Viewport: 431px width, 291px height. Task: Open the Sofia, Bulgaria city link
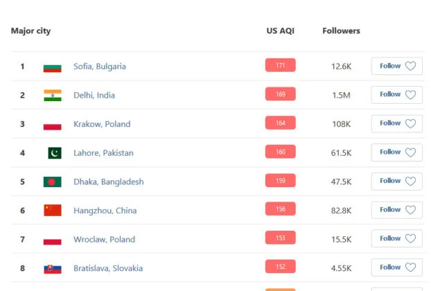(x=100, y=67)
